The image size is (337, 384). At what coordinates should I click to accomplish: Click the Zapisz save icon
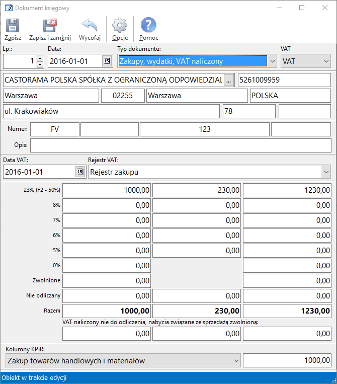tap(13, 26)
